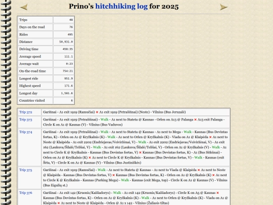
Task: Select the Average wait value 0:23
Action: click(x=69, y=64)
